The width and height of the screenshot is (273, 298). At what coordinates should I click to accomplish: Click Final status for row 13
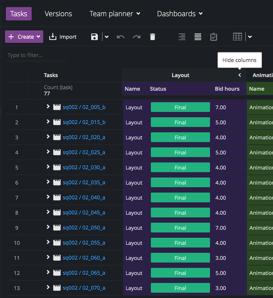180,288
